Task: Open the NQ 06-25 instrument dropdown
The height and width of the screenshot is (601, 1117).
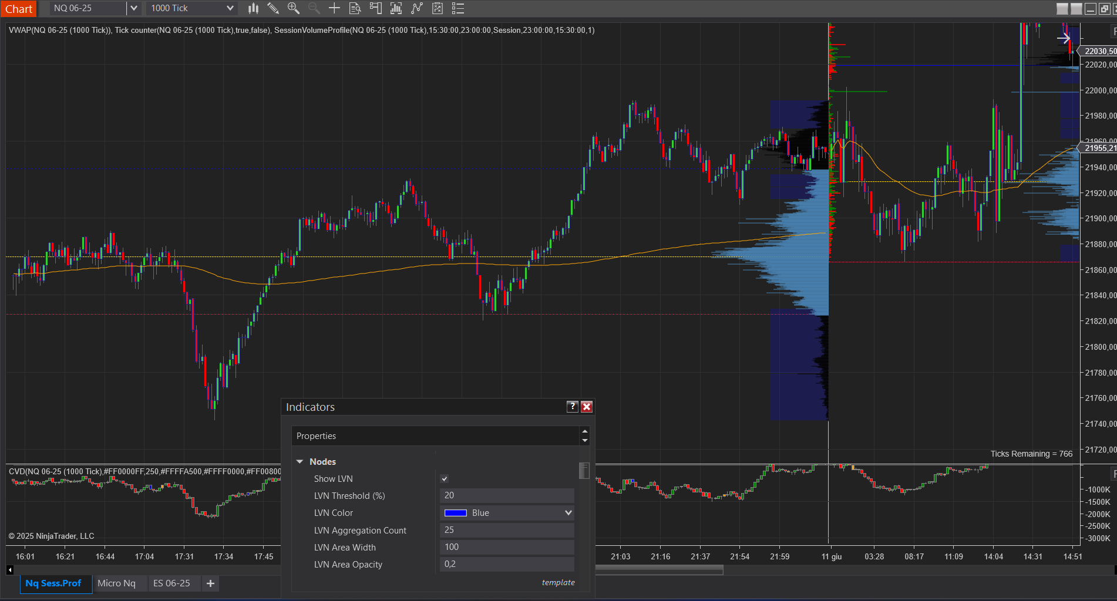Action: point(134,8)
